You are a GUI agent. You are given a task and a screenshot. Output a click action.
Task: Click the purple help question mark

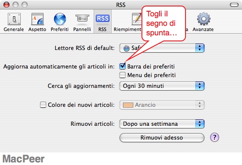click(214, 137)
